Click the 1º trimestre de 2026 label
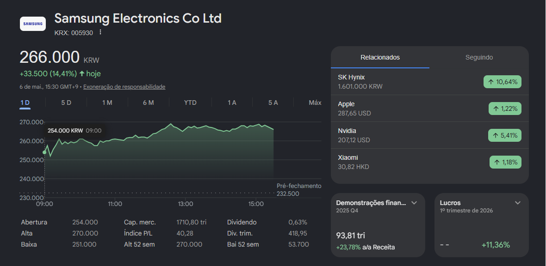 tap(466, 211)
